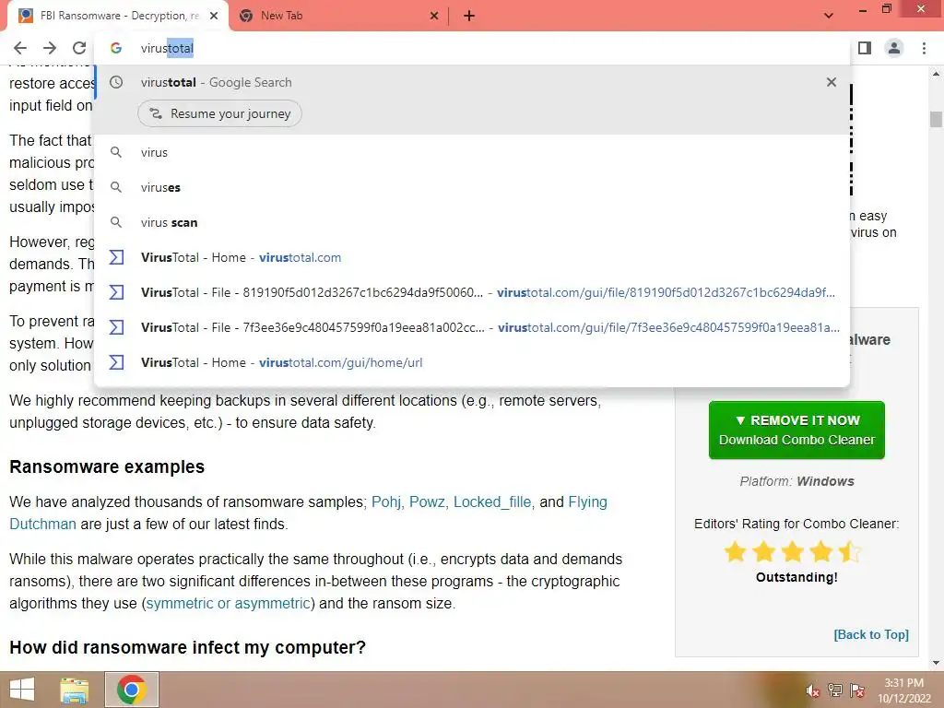
Task: Open VirusTotal File 819190f5d012 suggestion
Action: (472, 292)
